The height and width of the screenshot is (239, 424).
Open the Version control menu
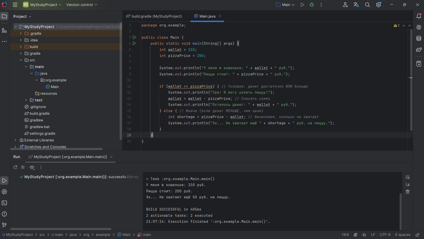82,5
